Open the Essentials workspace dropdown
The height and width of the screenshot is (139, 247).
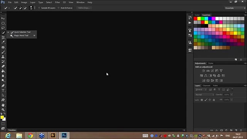point(235,8)
